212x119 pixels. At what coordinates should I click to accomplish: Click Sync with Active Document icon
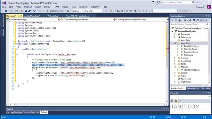pos(190,20)
